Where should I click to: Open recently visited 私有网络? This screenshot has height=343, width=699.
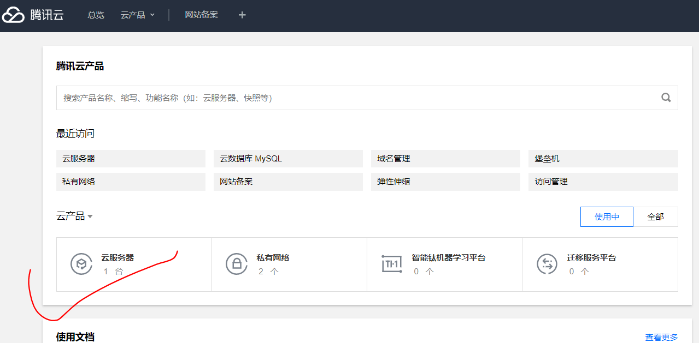(131, 182)
